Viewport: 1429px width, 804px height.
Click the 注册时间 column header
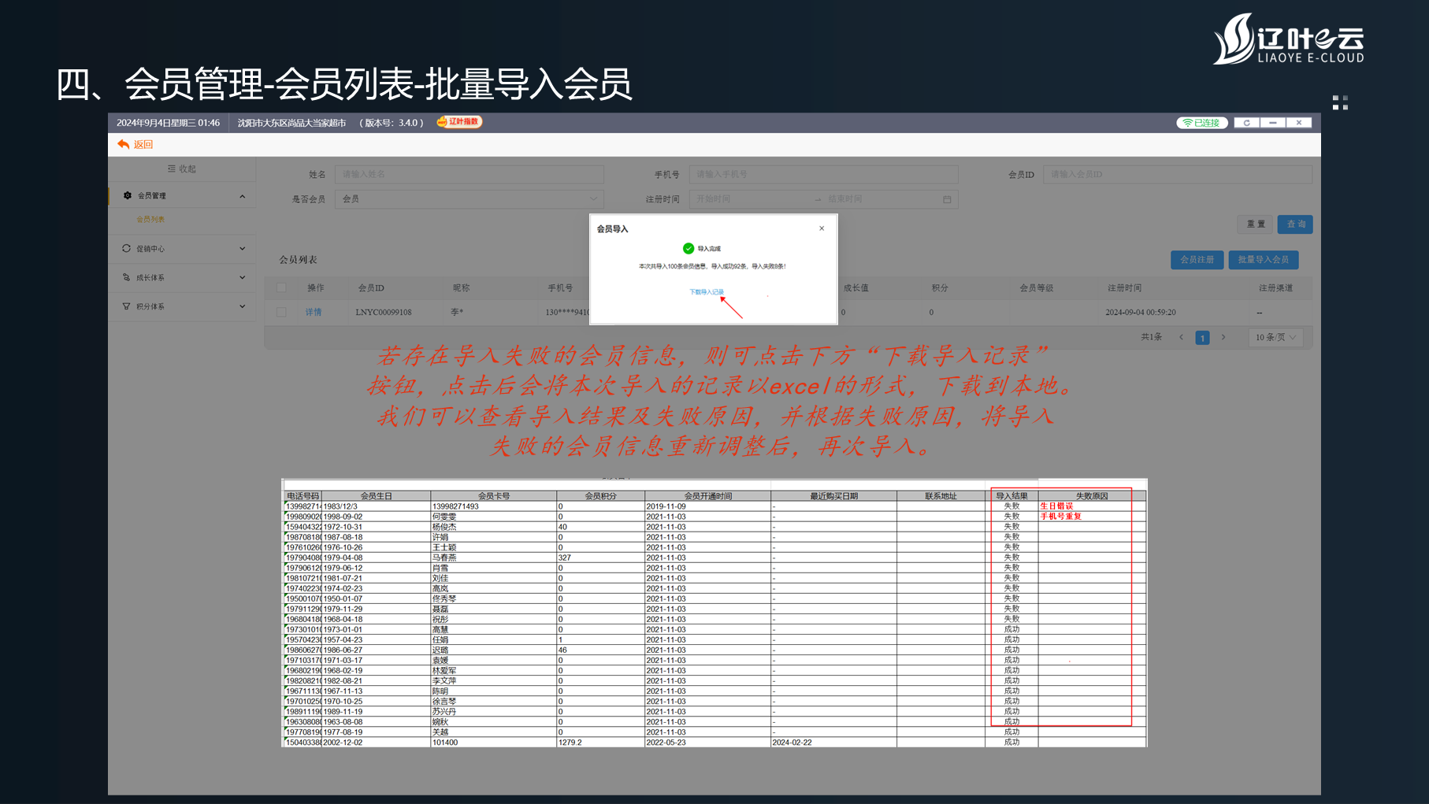[x=1124, y=287]
